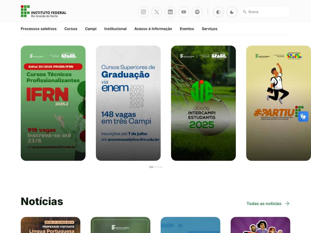Open the VLibras accessibility widget

pos(303,116)
